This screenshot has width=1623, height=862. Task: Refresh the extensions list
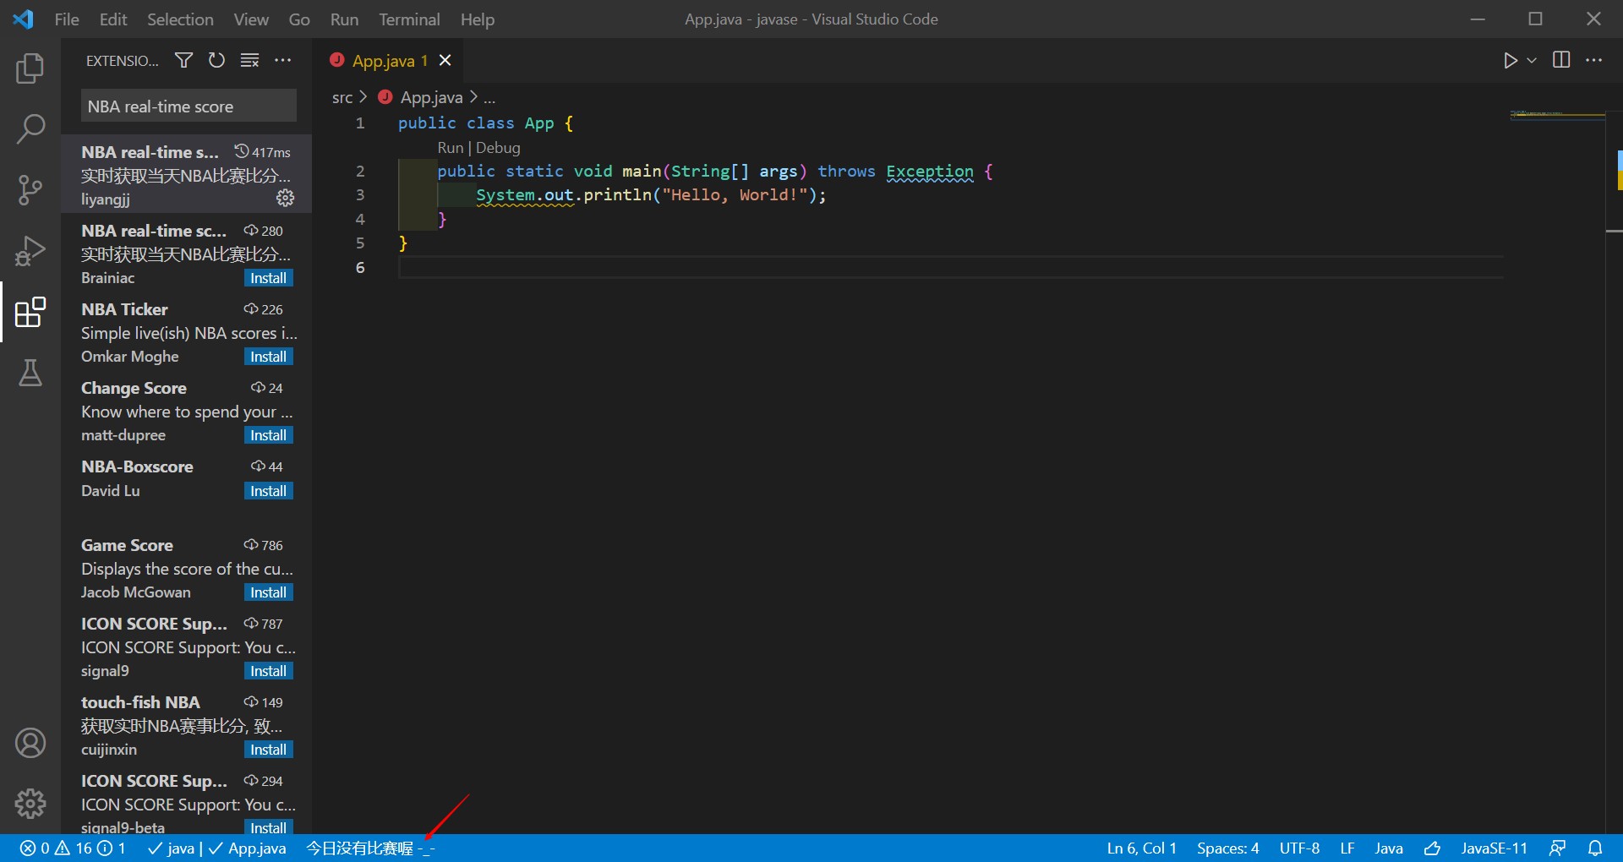[x=216, y=60]
